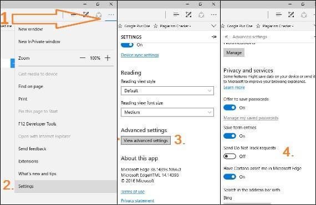This screenshot has height=205, width=316.
Task: Click the Manage button
Action: click(x=234, y=52)
